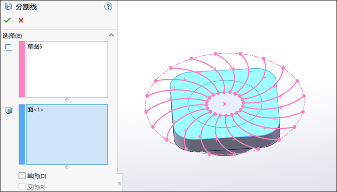The height and width of the screenshot is (192, 337).
Task: Enable the 单向(D) checkbox
Action: [22, 176]
